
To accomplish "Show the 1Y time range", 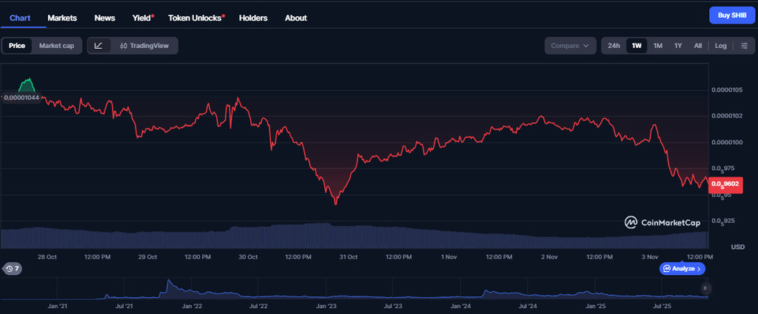I will 678,46.
